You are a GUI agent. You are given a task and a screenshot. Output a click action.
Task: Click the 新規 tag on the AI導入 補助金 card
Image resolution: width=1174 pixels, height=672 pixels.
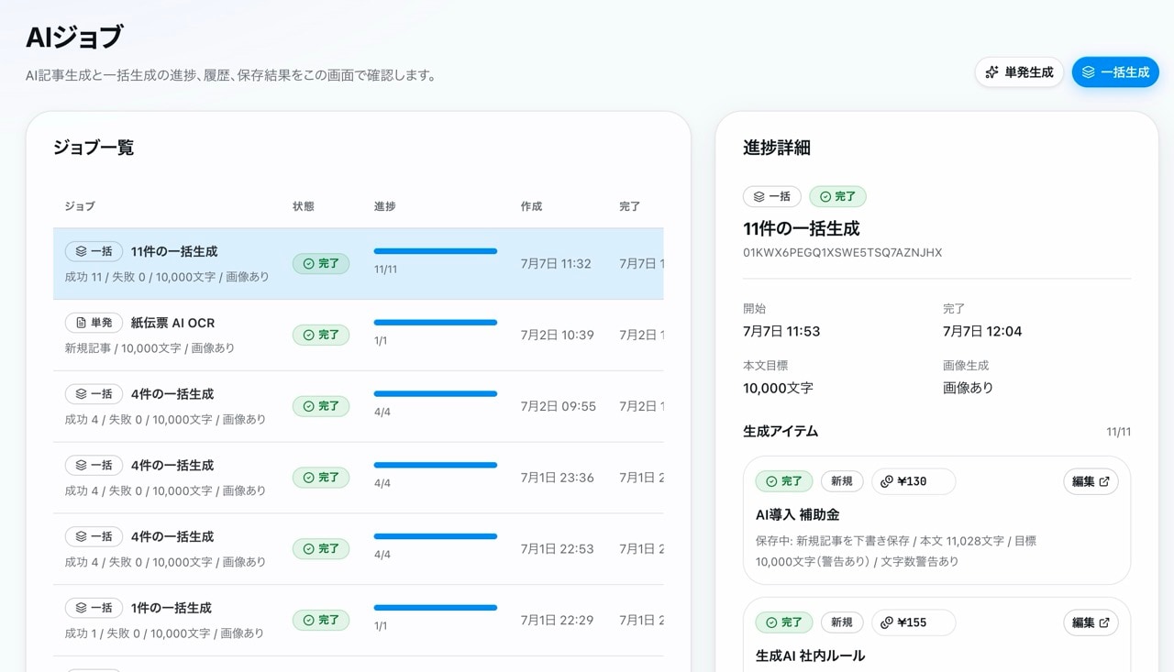(842, 481)
